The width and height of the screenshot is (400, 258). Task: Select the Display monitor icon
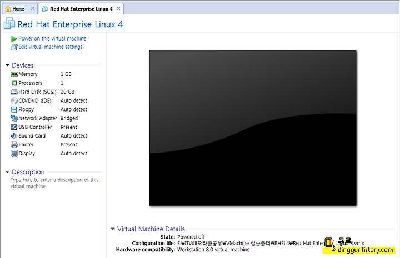pyautogui.click(x=14, y=154)
